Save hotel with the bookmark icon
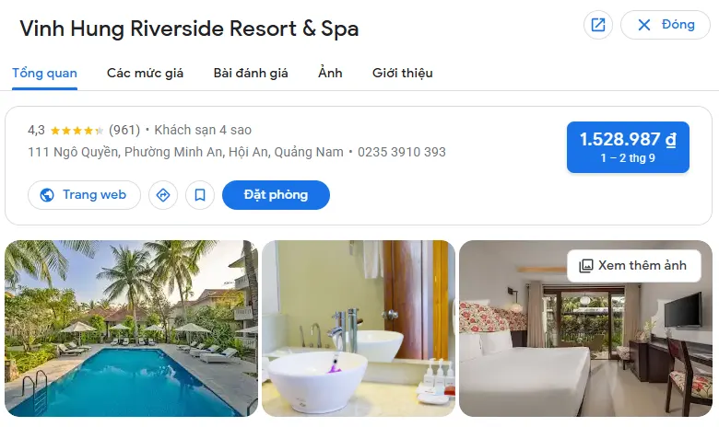719x427 pixels. 200,195
